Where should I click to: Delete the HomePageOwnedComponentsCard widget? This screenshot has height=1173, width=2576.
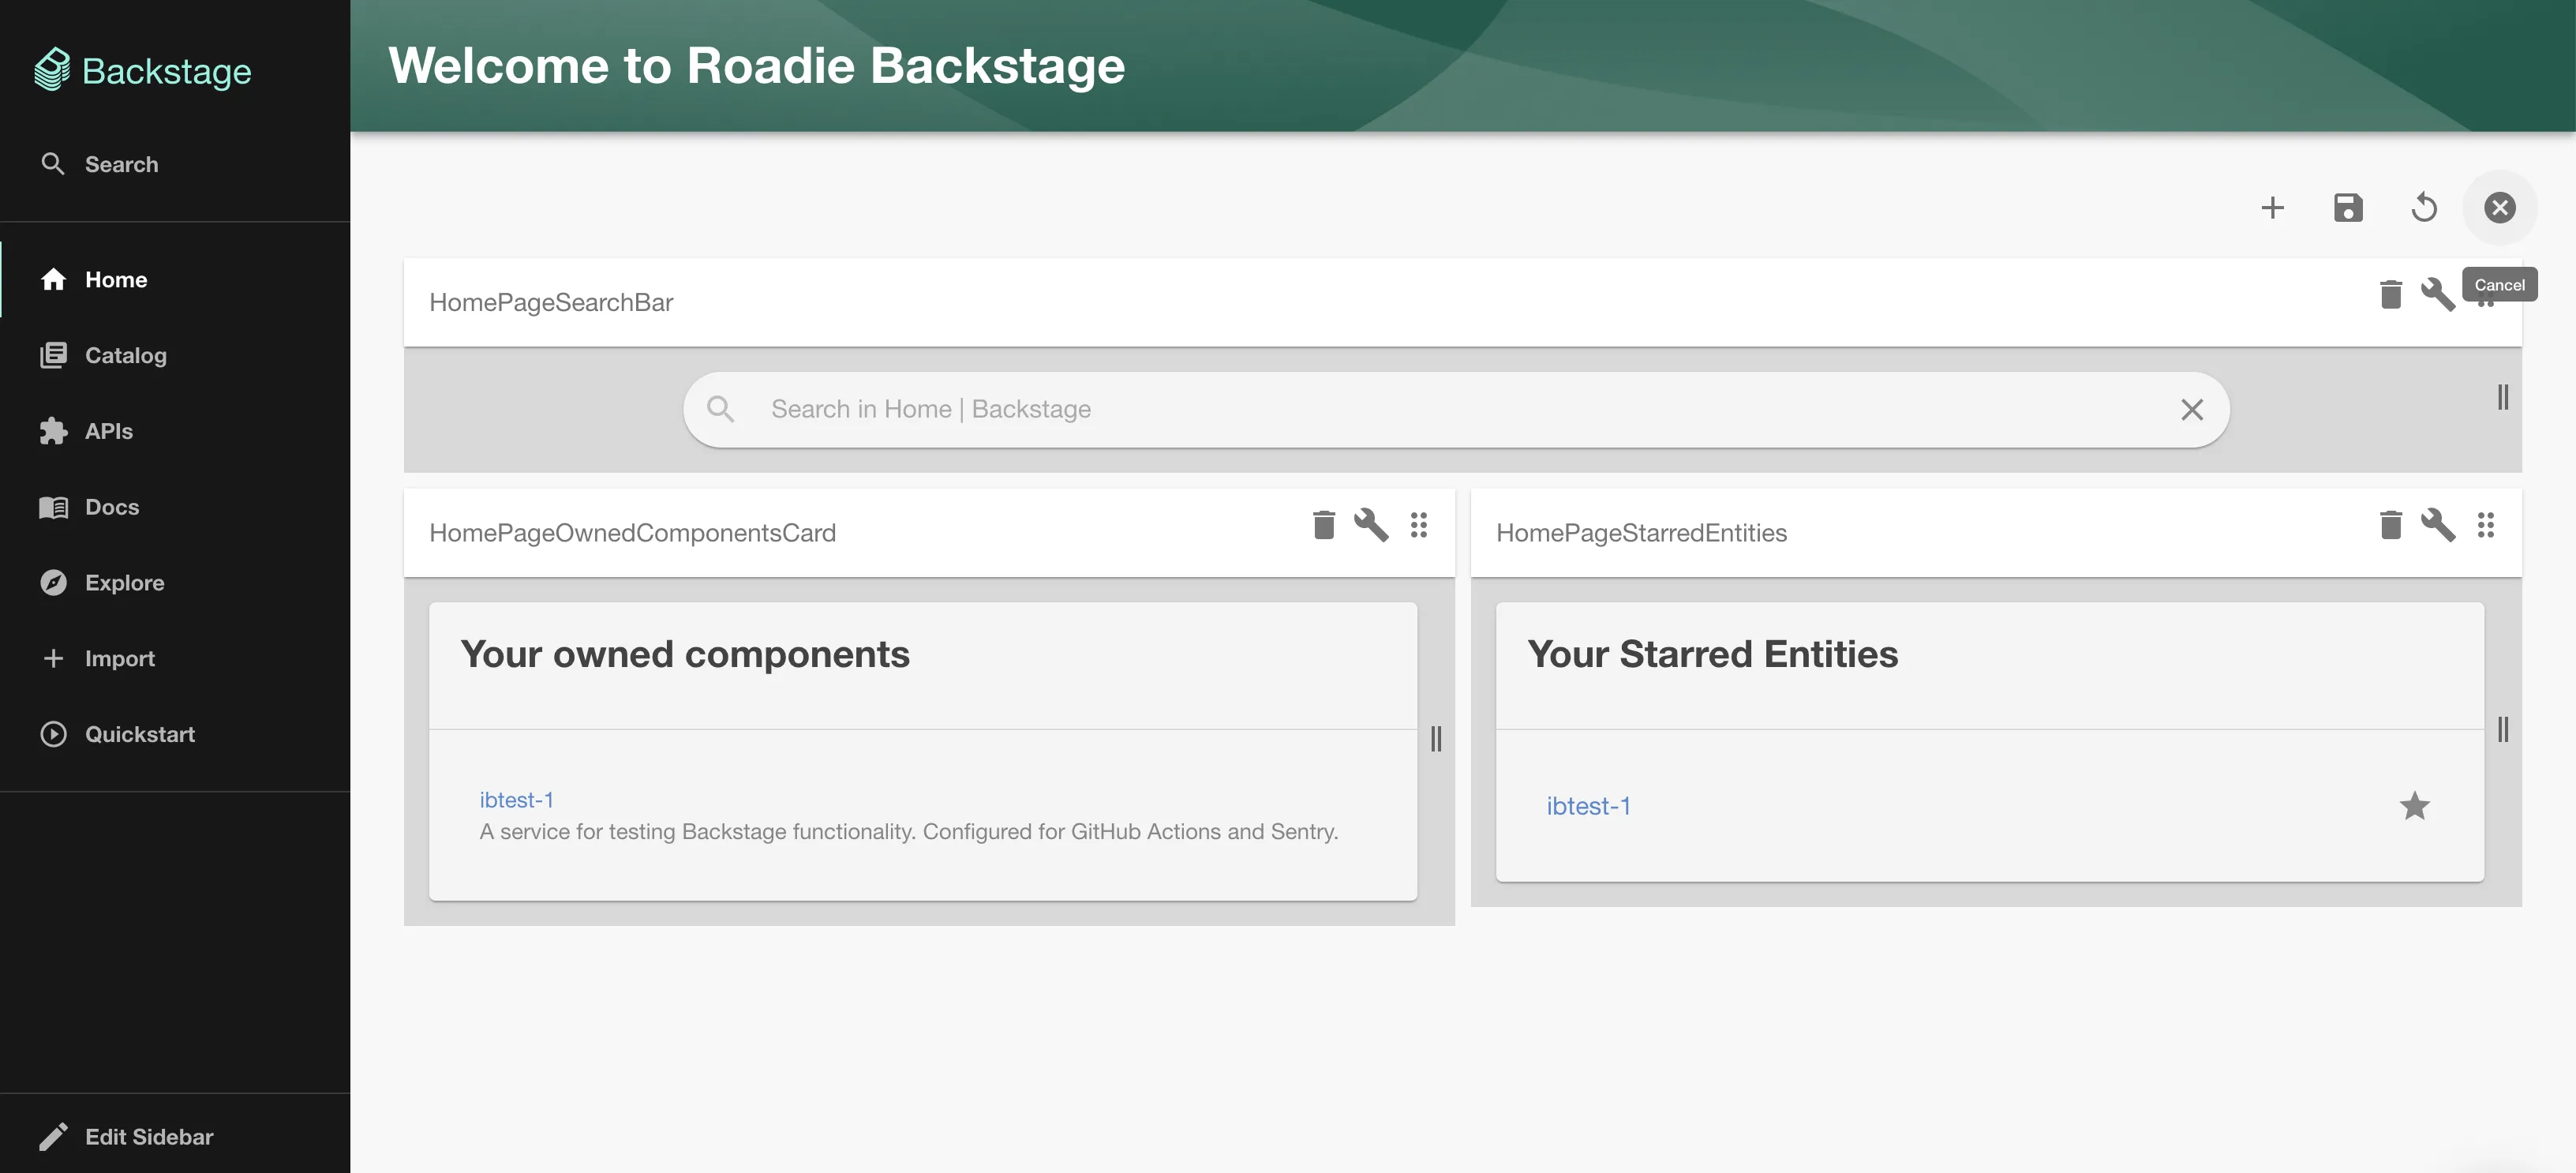point(1323,525)
